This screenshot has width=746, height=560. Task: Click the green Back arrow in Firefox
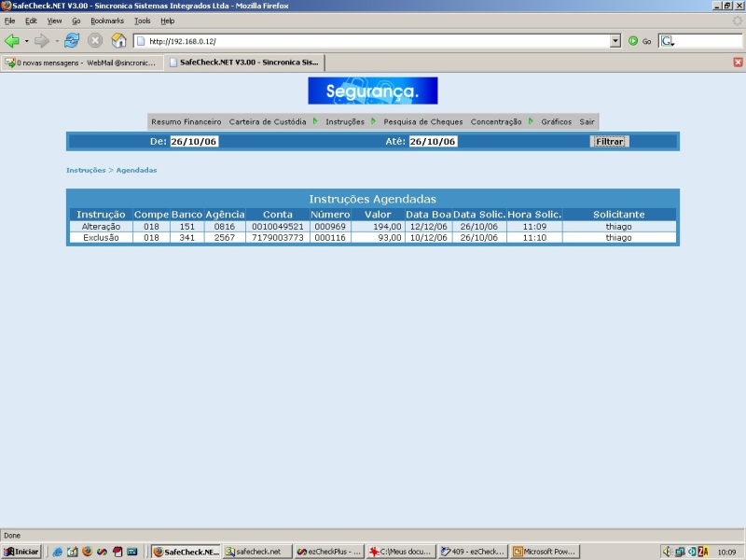[12, 41]
